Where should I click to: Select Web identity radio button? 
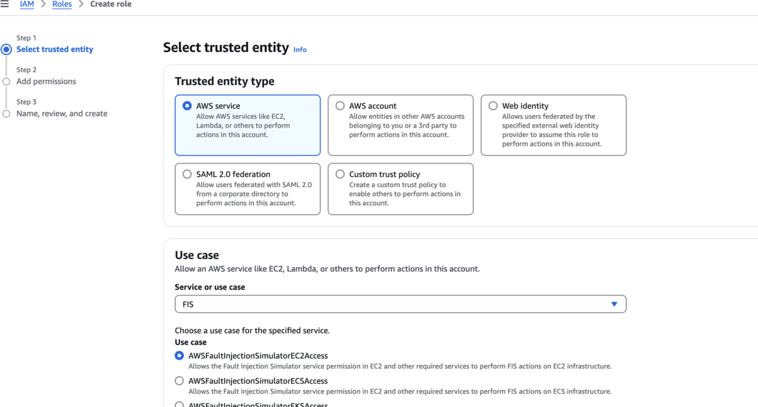pos(493,106)
